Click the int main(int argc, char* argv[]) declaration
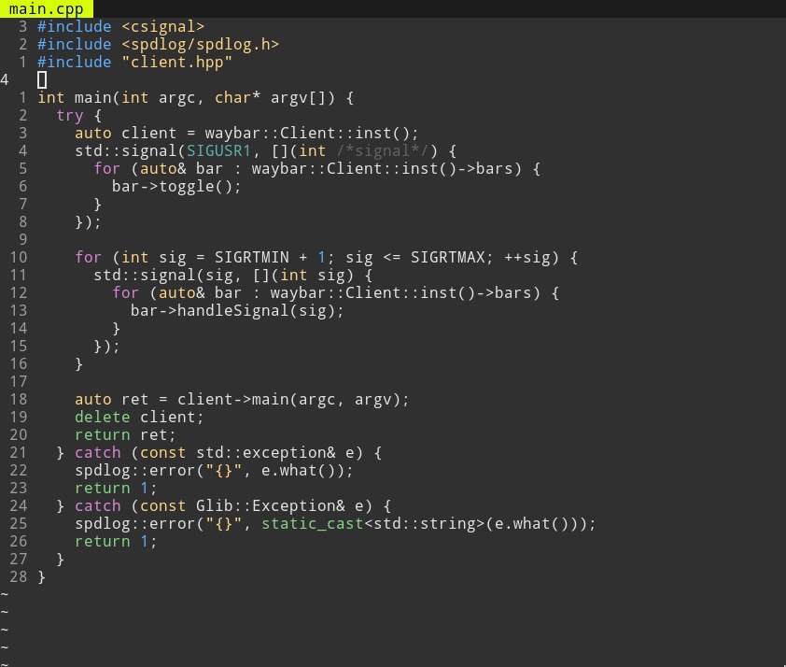 point(195,98)
